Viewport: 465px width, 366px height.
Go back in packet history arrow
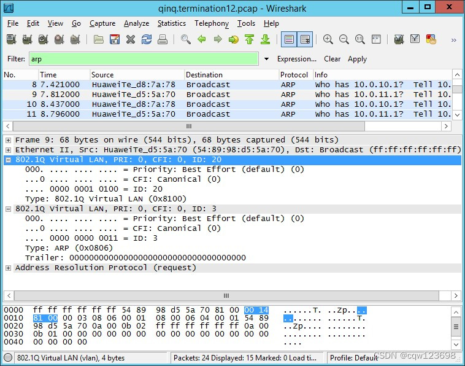pos(202,39)
